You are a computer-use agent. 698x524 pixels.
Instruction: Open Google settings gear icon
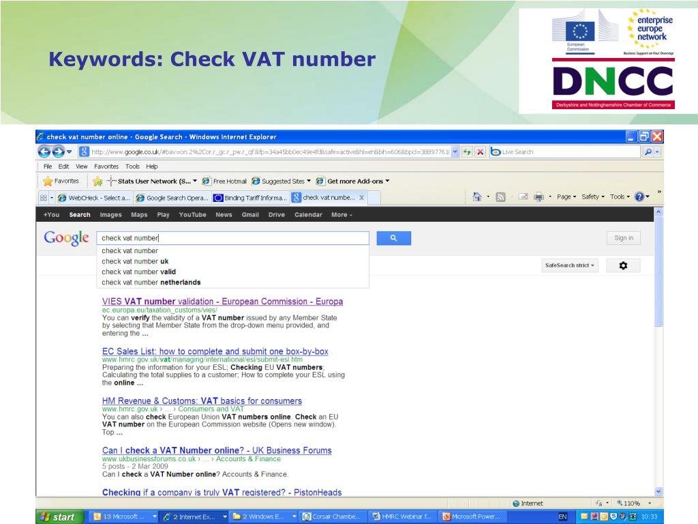click(x=623, y=265)
